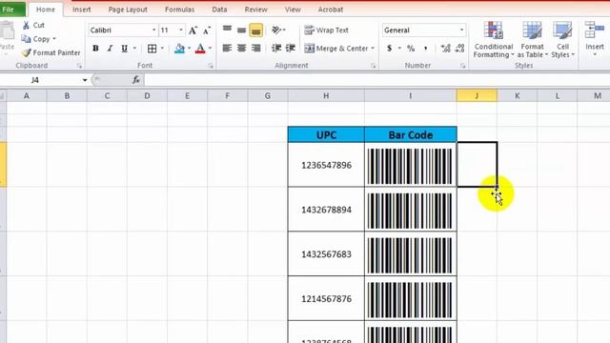Switch to Review tab
Viewport: 610px width, 343px height.
tap(255, 10)
